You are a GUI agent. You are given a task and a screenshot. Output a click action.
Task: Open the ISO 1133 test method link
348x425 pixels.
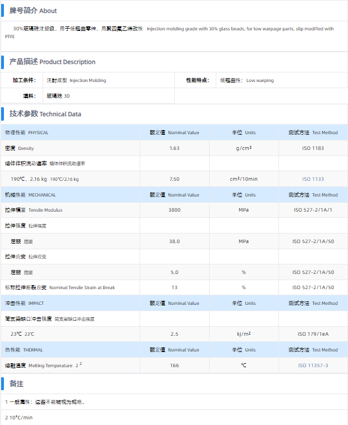click(x=313, y=179)
